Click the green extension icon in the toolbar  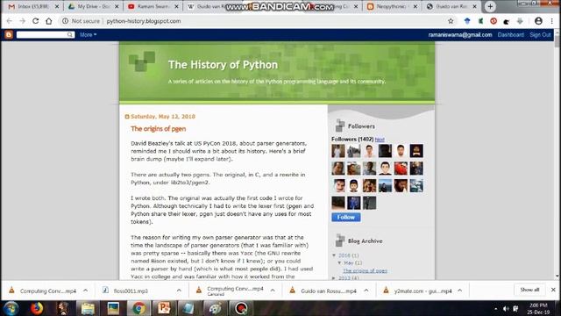click(x=480, y=21)
